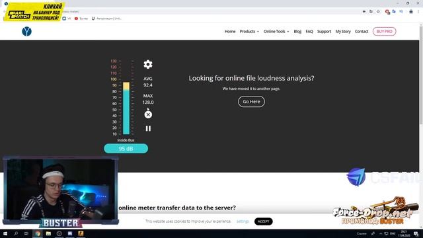Click the ENG language indicator in tray
This screenshot has height=238, width=423.
point(393,233)
